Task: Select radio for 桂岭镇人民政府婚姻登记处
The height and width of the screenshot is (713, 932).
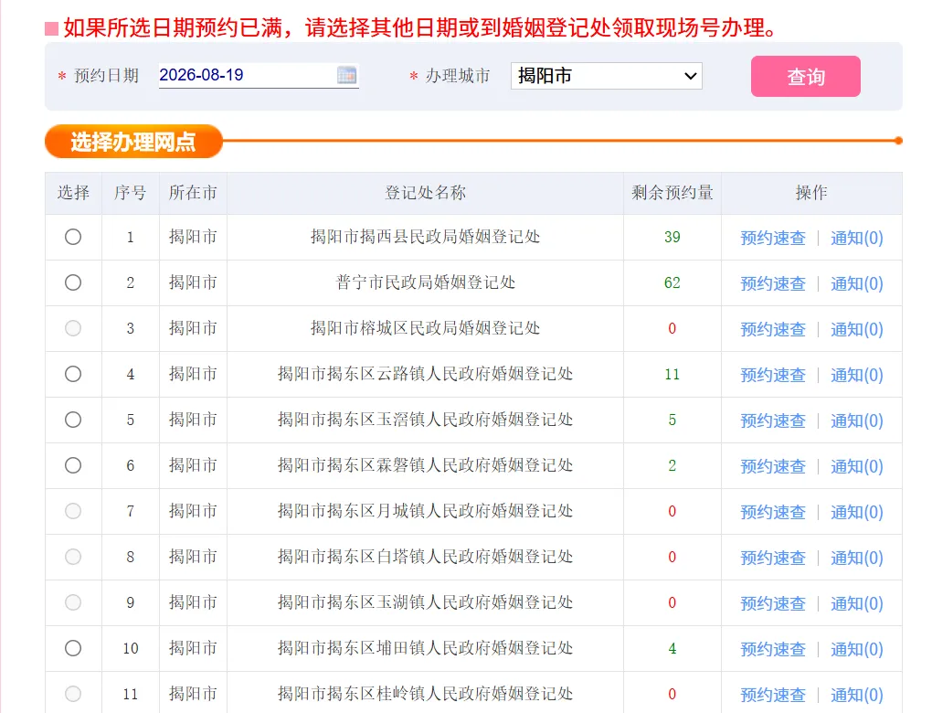Action: coord(73,694)
